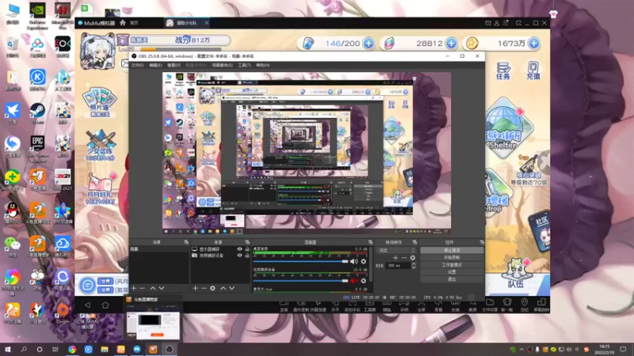Image resolution: width=634 pixels, height=356 pixels.
Task: Add a new scene with the Scenes plus icon
Action: pos(133,288)
